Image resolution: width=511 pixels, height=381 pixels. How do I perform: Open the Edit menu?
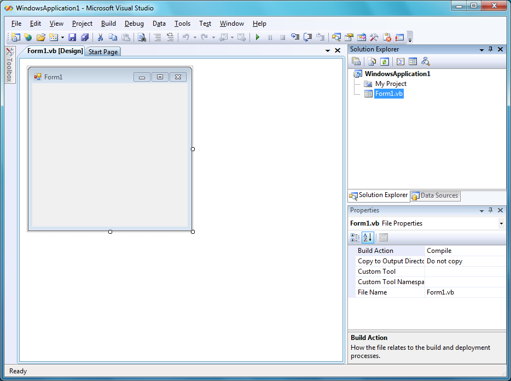35,24
